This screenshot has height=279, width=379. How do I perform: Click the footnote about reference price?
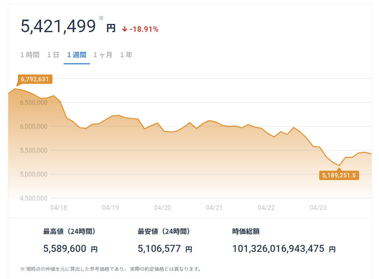(x=111, y=269)
